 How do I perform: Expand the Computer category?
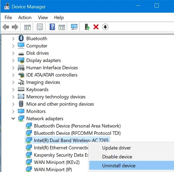click(13, 46)
